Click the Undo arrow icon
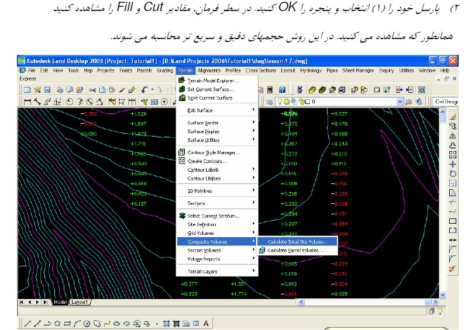The height and width of the screenshot is (330, 468). point(144,89)
